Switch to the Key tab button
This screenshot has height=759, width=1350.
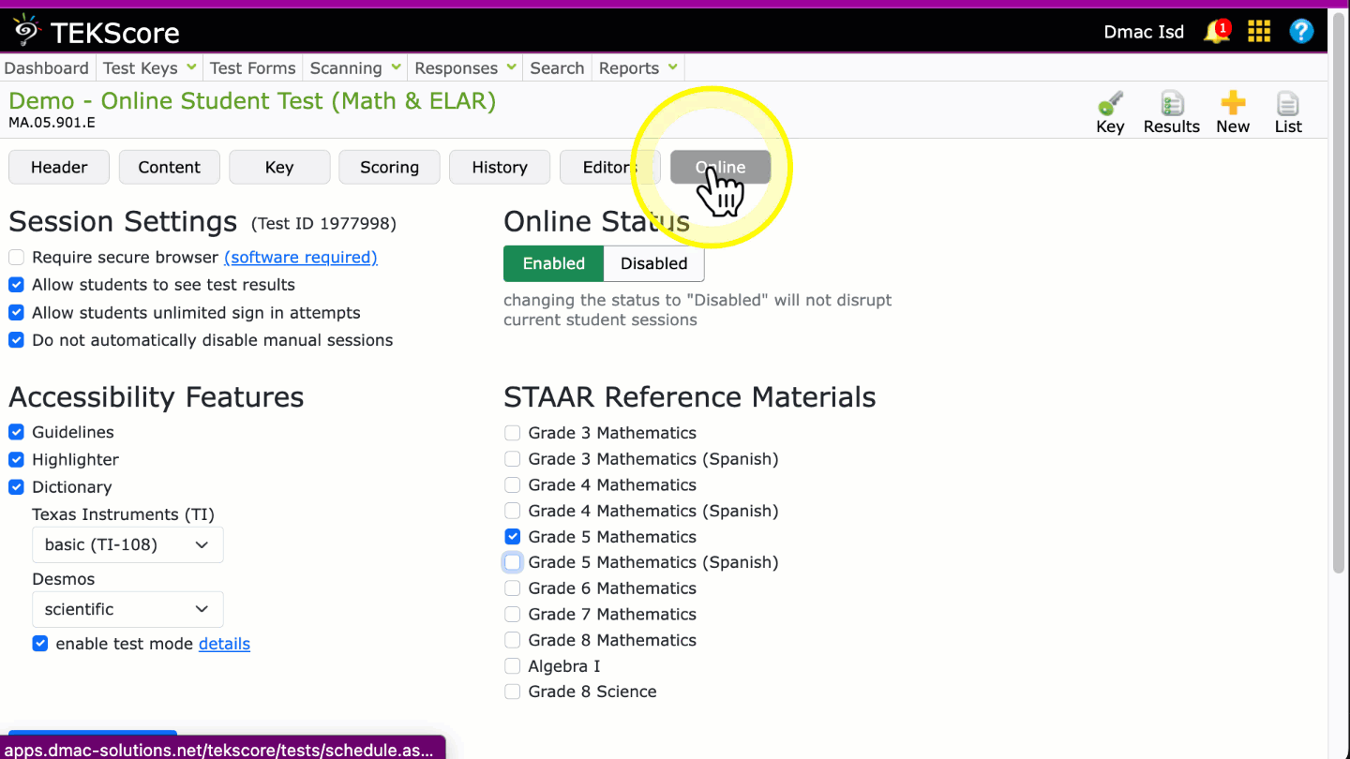(x=279, y=167)
